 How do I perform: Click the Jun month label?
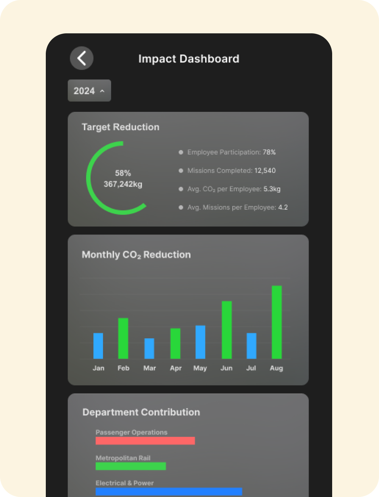point(227,368)
